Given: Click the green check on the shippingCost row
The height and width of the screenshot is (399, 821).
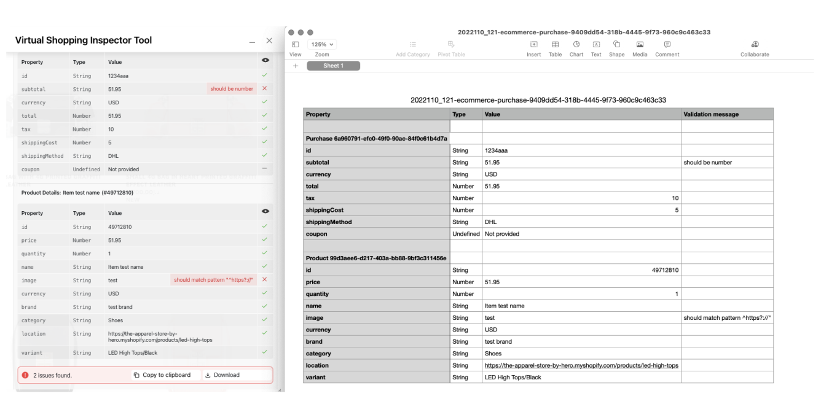Looking at the screenshot, I should tap(265, 142).
